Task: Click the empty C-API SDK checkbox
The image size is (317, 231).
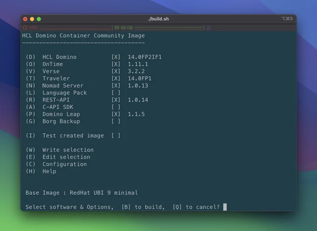Action: click(x=116, y=107)
